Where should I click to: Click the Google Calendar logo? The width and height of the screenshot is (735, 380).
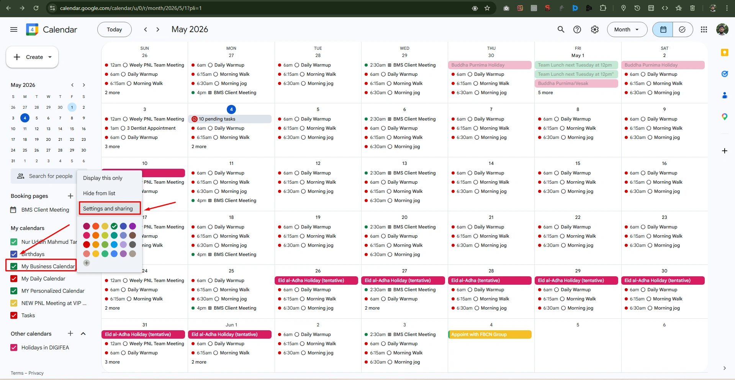32,29
